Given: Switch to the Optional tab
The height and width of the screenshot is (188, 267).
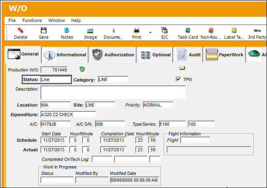Looking at the screenshot, I should [x=155, y=55].
